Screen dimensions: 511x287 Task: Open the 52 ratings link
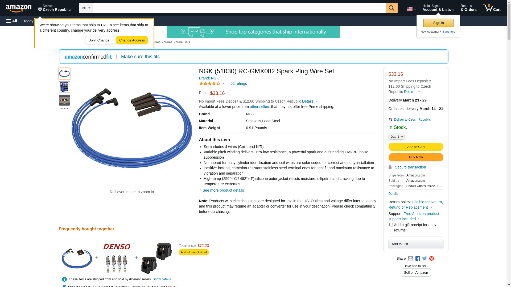pos(238,83)
